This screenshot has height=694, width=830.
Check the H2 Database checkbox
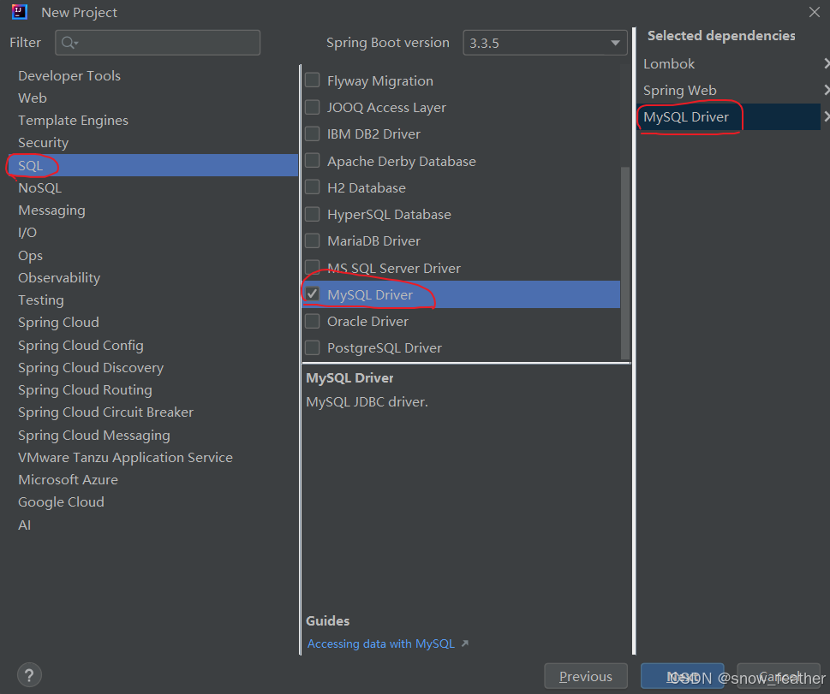click(313, 187)
